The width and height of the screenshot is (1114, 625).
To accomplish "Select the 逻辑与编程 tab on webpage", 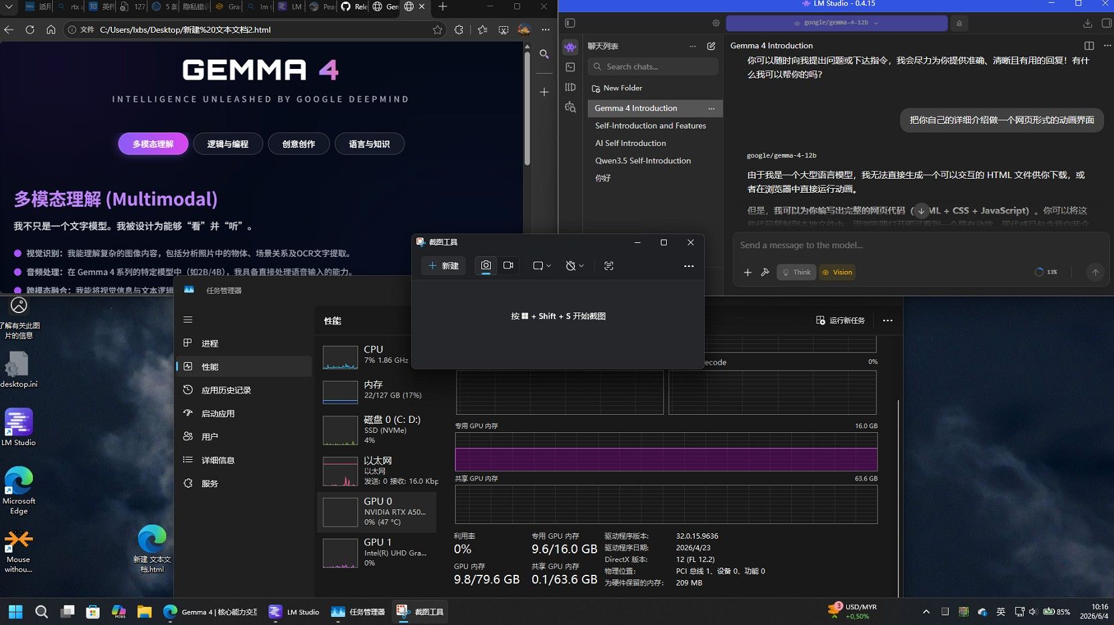I will click(228, 144).
